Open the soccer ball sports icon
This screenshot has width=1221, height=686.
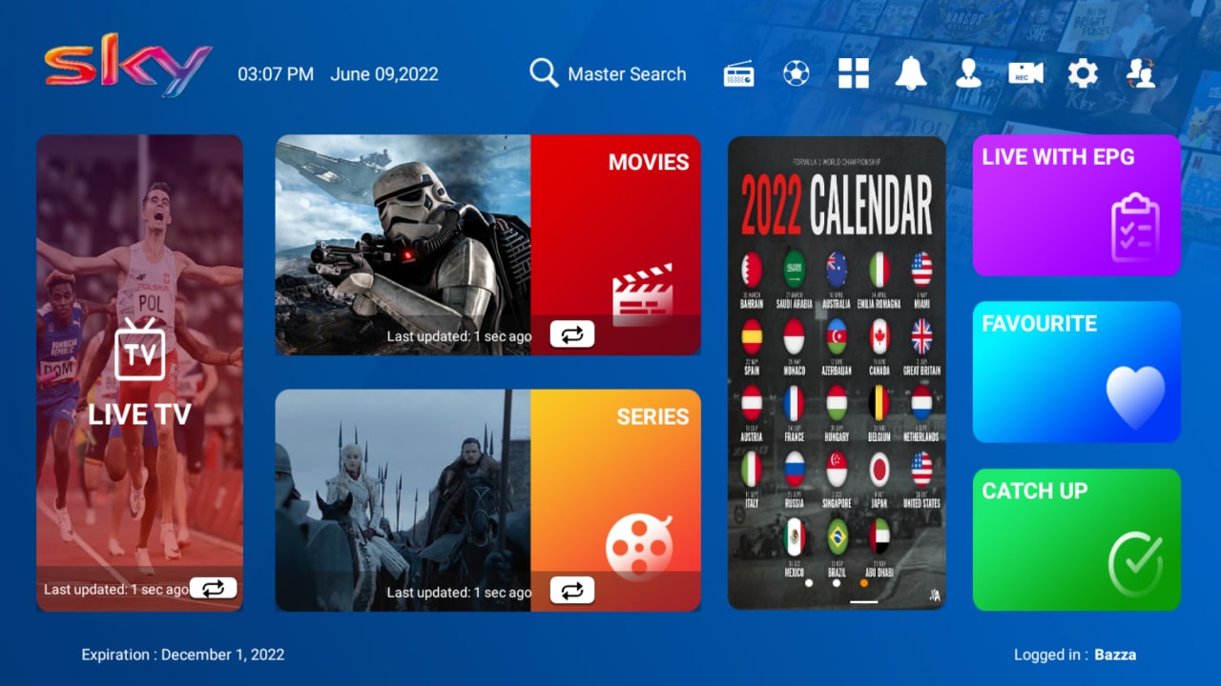click(796, 73)
